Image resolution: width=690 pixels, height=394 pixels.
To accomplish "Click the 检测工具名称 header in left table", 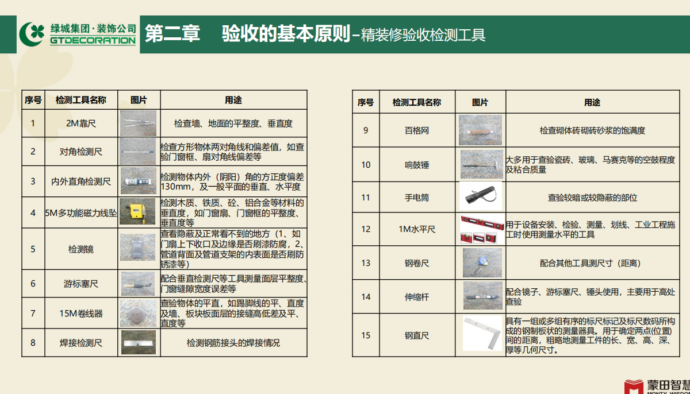I will (x=81, y=100).
